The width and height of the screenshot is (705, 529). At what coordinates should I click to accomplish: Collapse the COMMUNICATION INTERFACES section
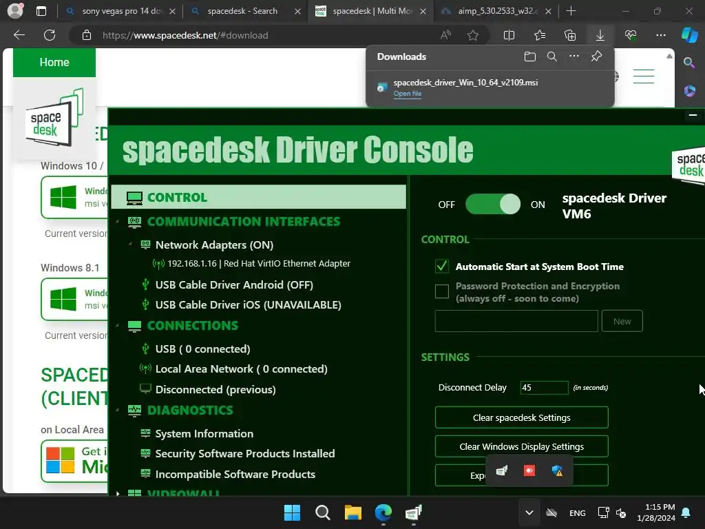pos(117,221)
